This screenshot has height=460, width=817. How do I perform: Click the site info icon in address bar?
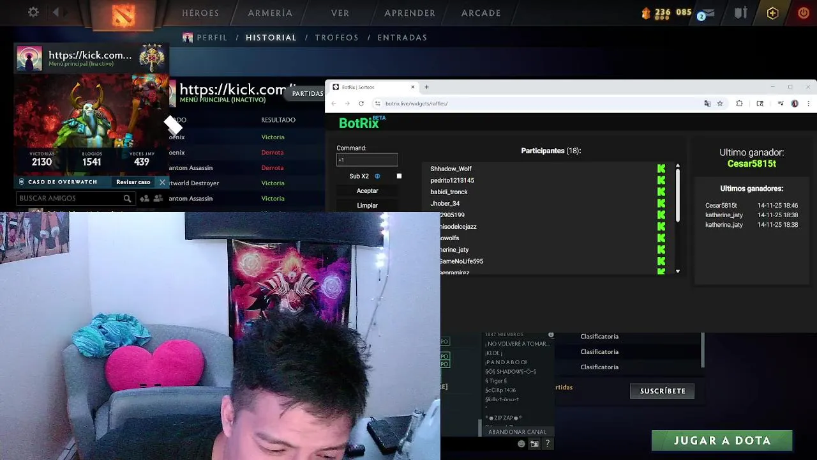(x=378, y=103)
